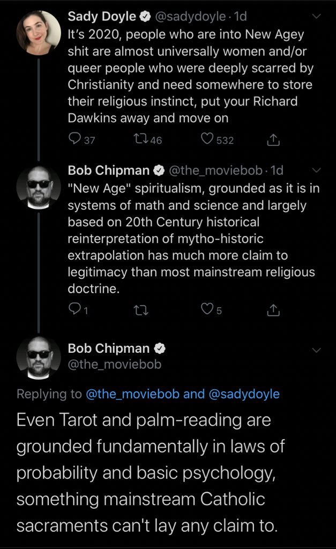Open Bob Chipman's avatar on the middle tweet
The image size is (336, 549).
coord(38,187)
